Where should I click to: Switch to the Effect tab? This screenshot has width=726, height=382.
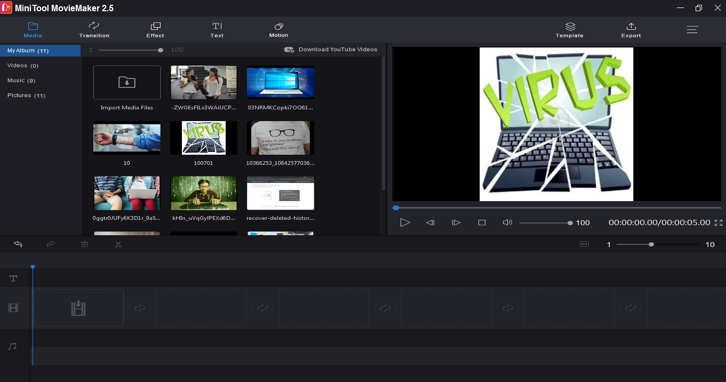coord(155,30)
